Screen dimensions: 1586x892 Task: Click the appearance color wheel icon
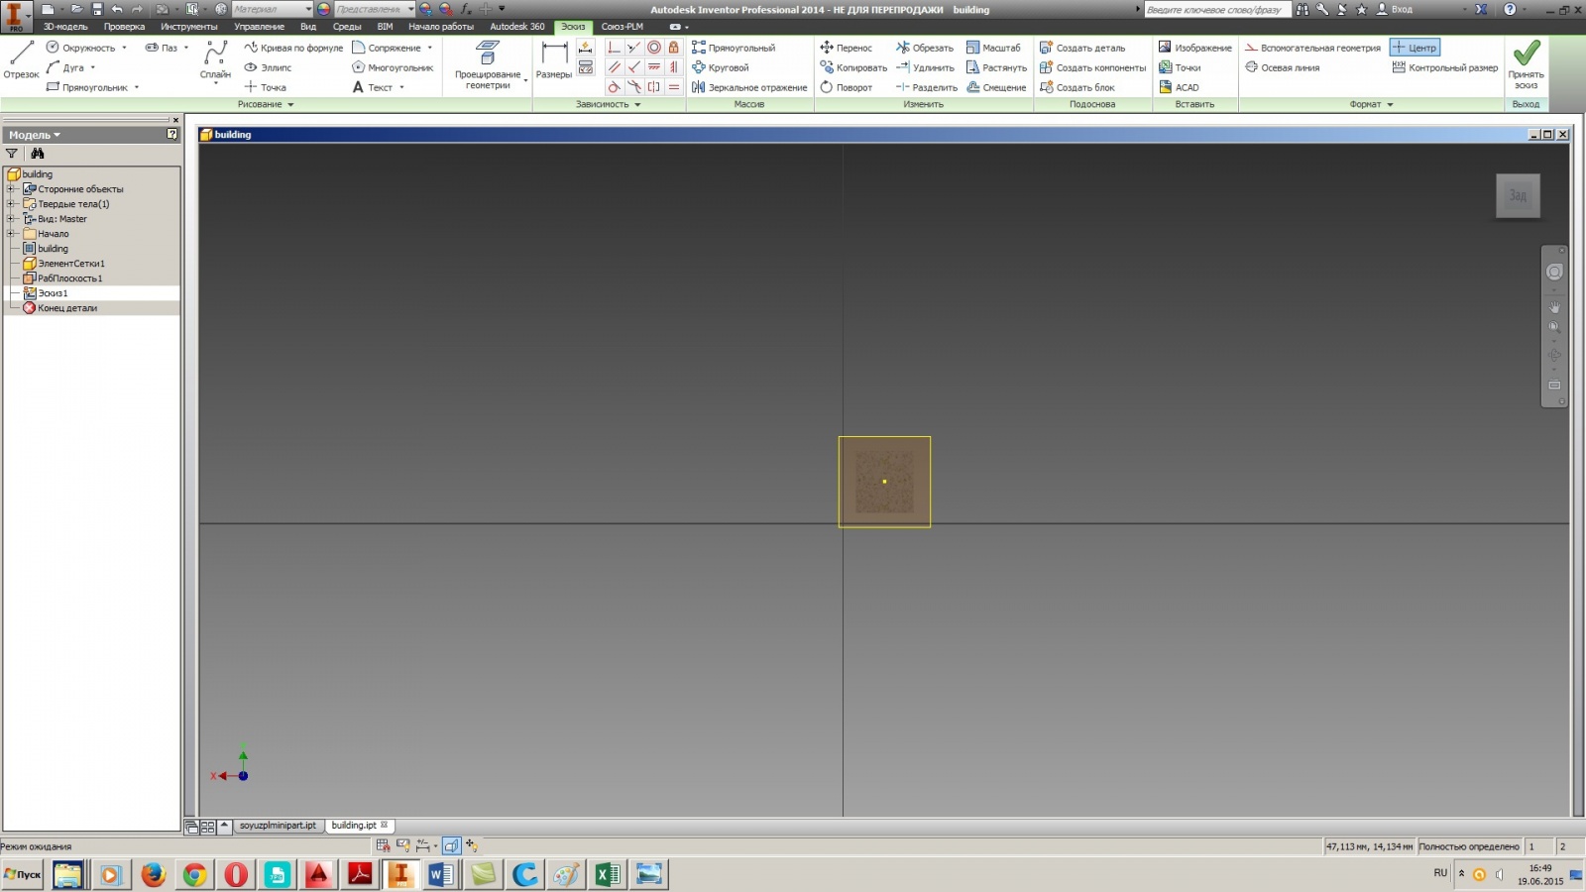[x=323, y=9]
